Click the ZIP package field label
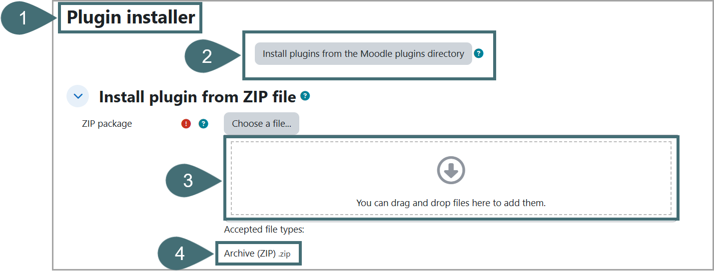Viewport: 714px width, 271px height. pyautogui.click(x=107, y=124)
